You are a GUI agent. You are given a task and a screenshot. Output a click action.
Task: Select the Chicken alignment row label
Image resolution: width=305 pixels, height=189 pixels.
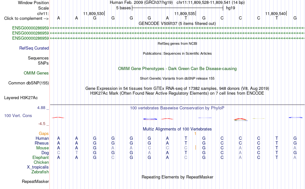click(x=41, y=162)
